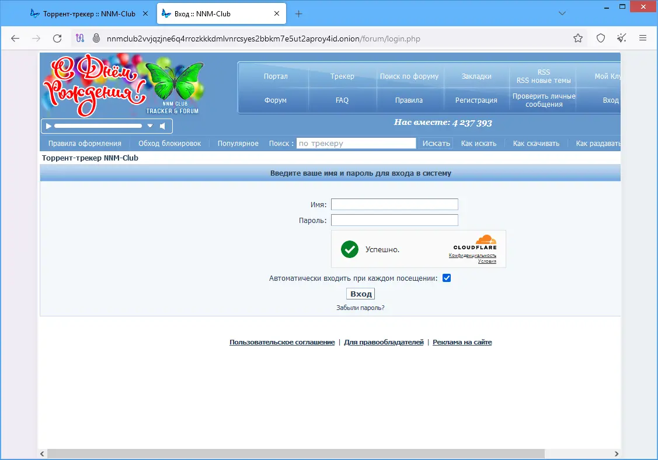This screenshot has height=460, width=658.
Task: Mute the audio player speaker icon
Action: click(x=163, y=126)
